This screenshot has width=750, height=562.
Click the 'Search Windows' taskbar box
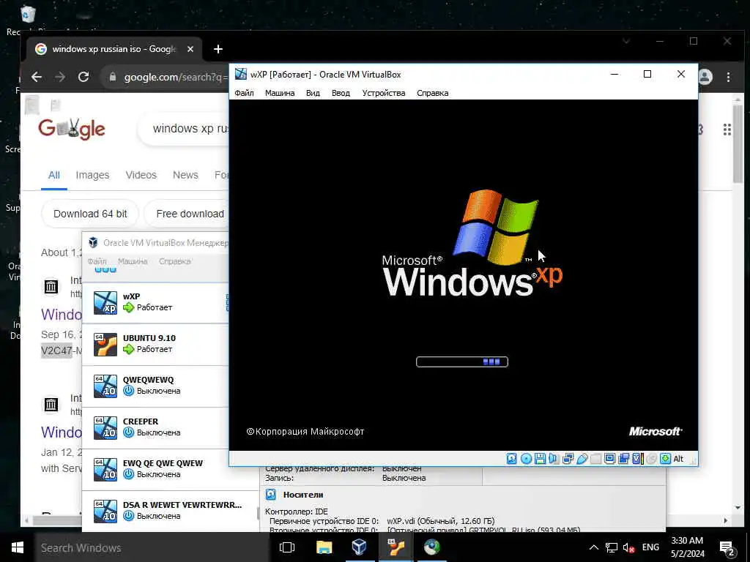(x=151, y=547)
